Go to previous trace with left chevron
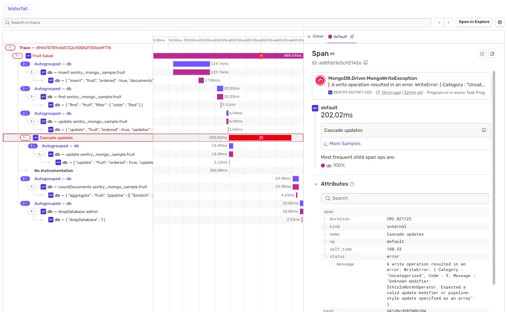 coord(439,22)
